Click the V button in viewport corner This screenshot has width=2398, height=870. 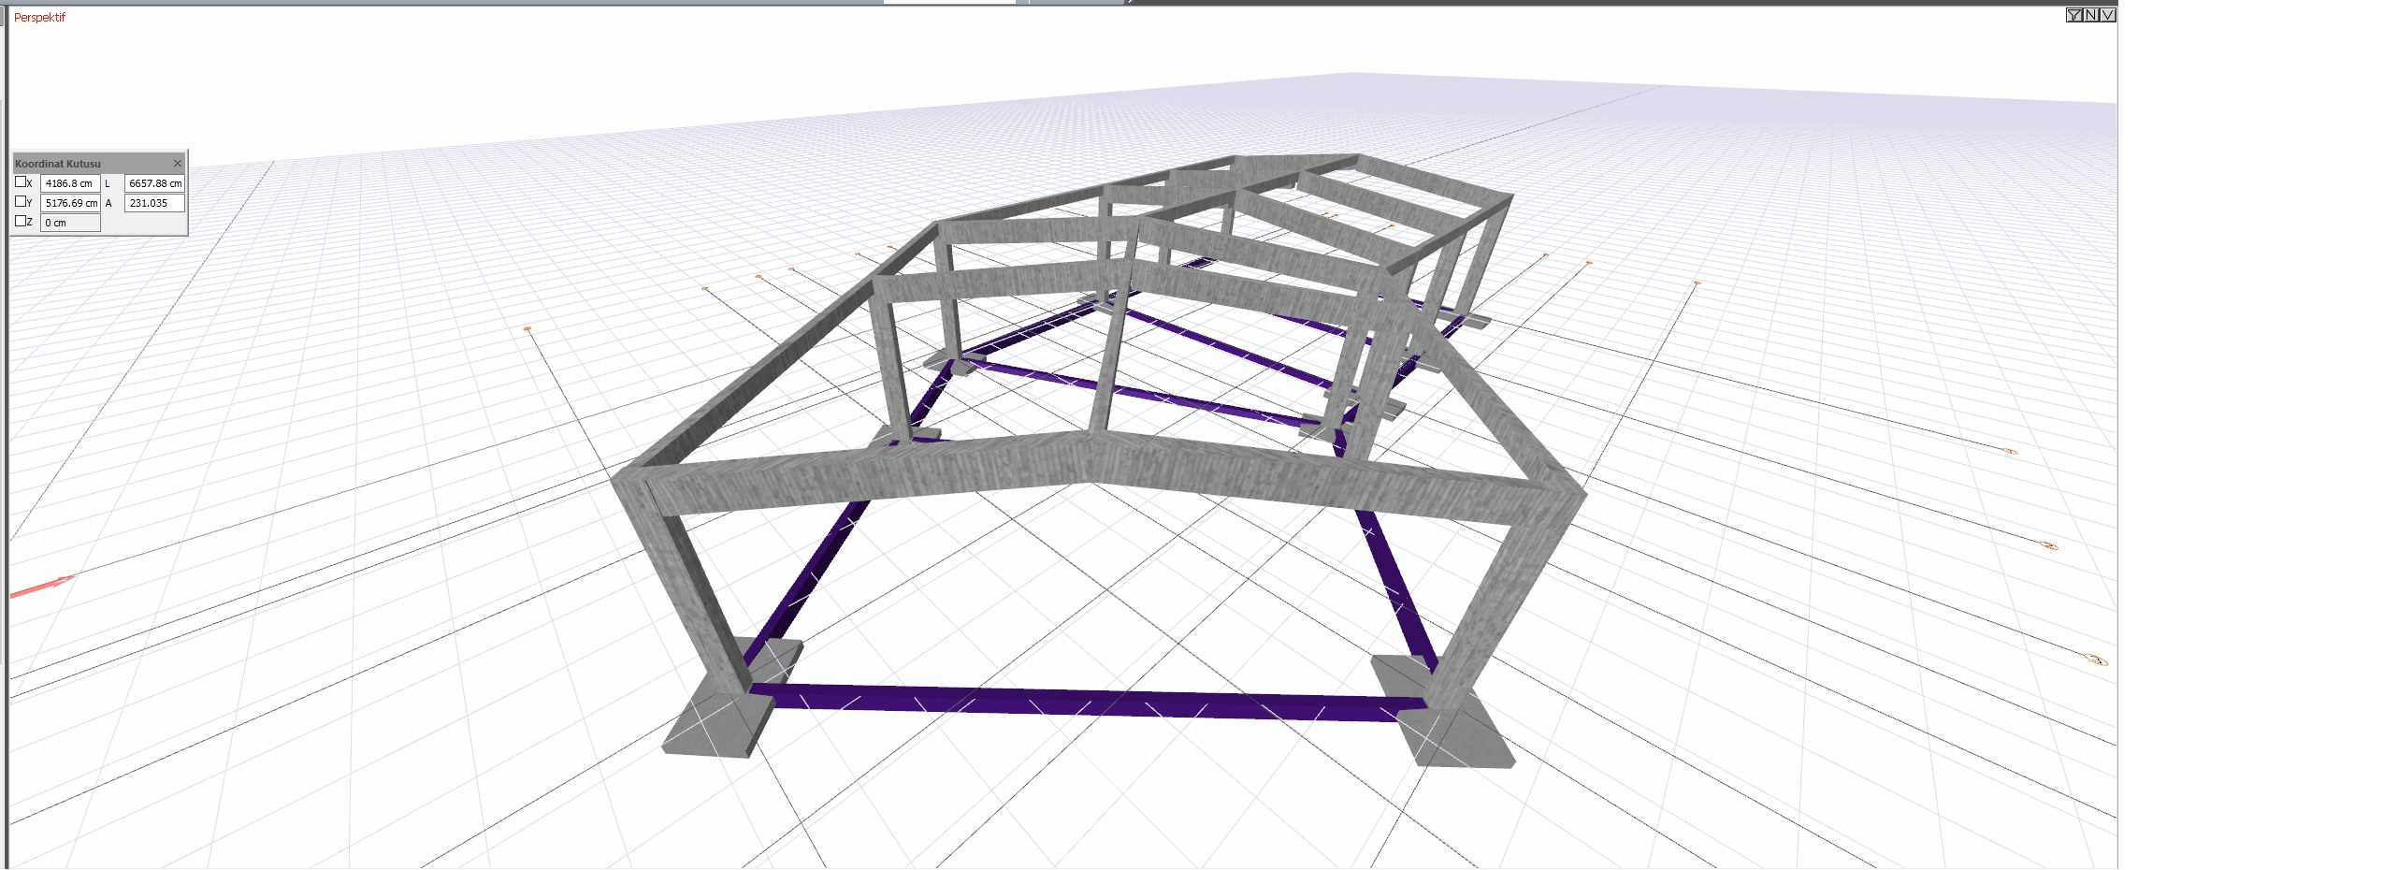click(2107, 15)
